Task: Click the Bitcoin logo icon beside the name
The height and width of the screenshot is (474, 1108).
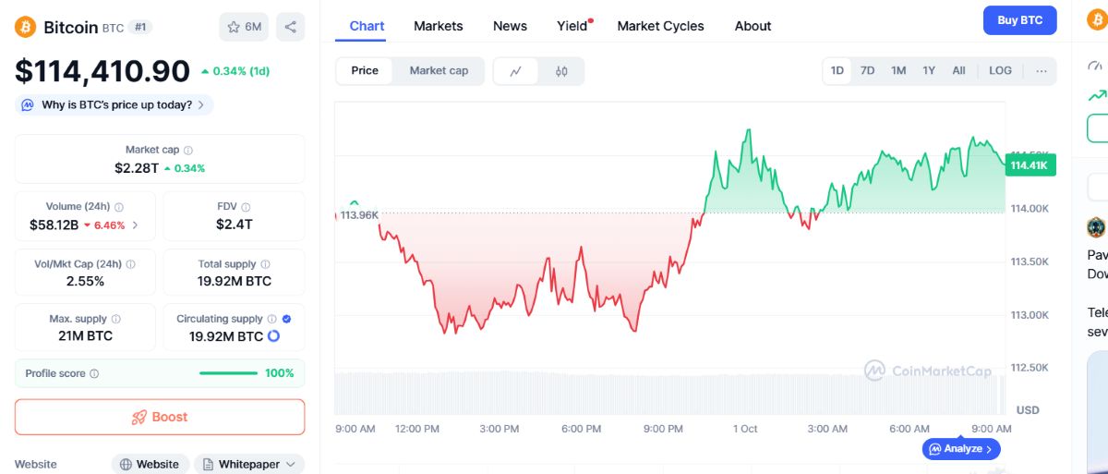Action: pos(25,27)
